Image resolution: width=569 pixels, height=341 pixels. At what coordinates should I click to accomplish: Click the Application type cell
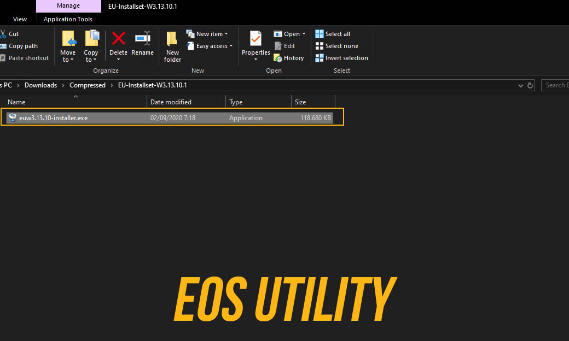coord(246,118)
